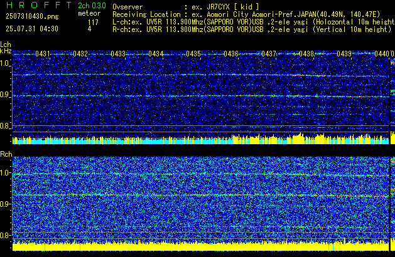This screenshot has width=395, height=257.
Task: Click the count value 4 below 117
Action: pos(89,29)
